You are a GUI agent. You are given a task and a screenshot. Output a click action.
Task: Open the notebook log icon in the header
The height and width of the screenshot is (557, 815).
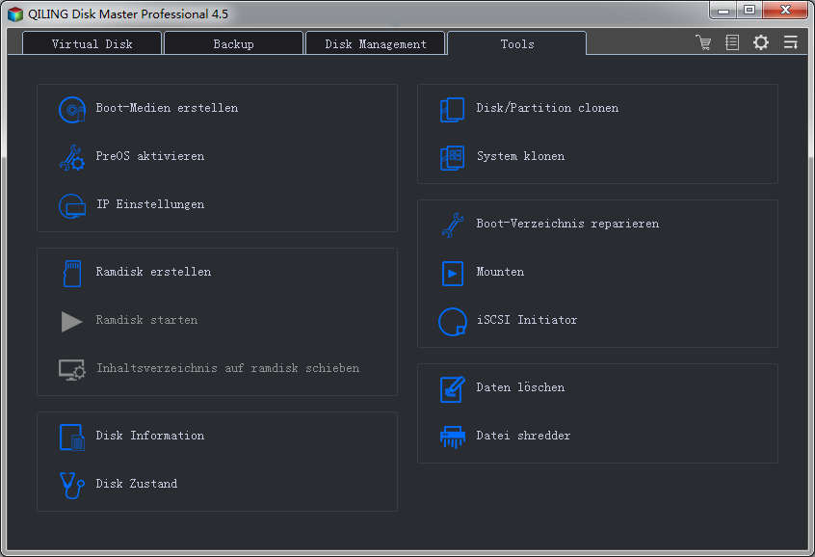tap(732, 42)
